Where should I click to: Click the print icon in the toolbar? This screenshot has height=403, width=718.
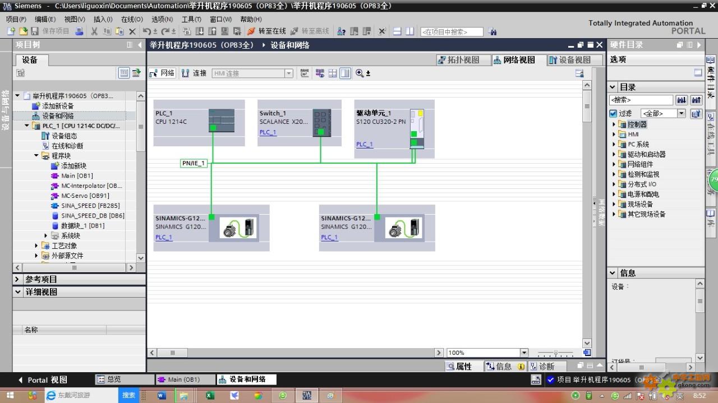(80, 31)
